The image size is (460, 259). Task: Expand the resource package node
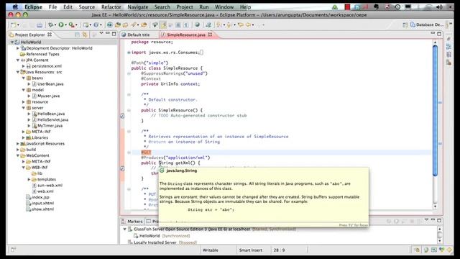point(24,102)
